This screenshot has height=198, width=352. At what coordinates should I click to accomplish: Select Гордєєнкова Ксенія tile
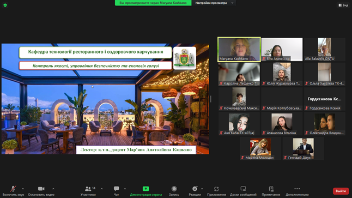tap(324, 99)
